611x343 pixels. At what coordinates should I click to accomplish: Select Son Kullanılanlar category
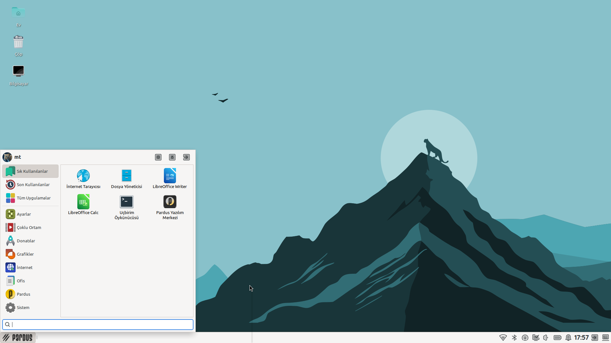click(30, 185)
